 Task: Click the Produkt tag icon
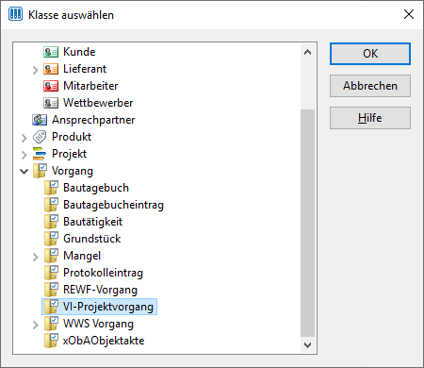click(x=40, y=137)
